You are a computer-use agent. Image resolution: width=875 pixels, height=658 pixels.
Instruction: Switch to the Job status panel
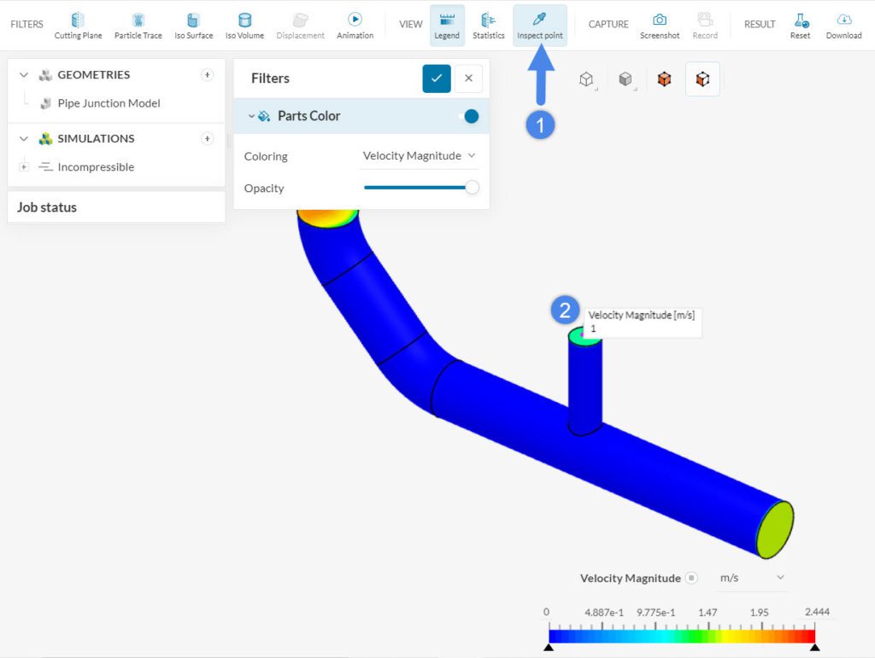click(x=47, y=207)
